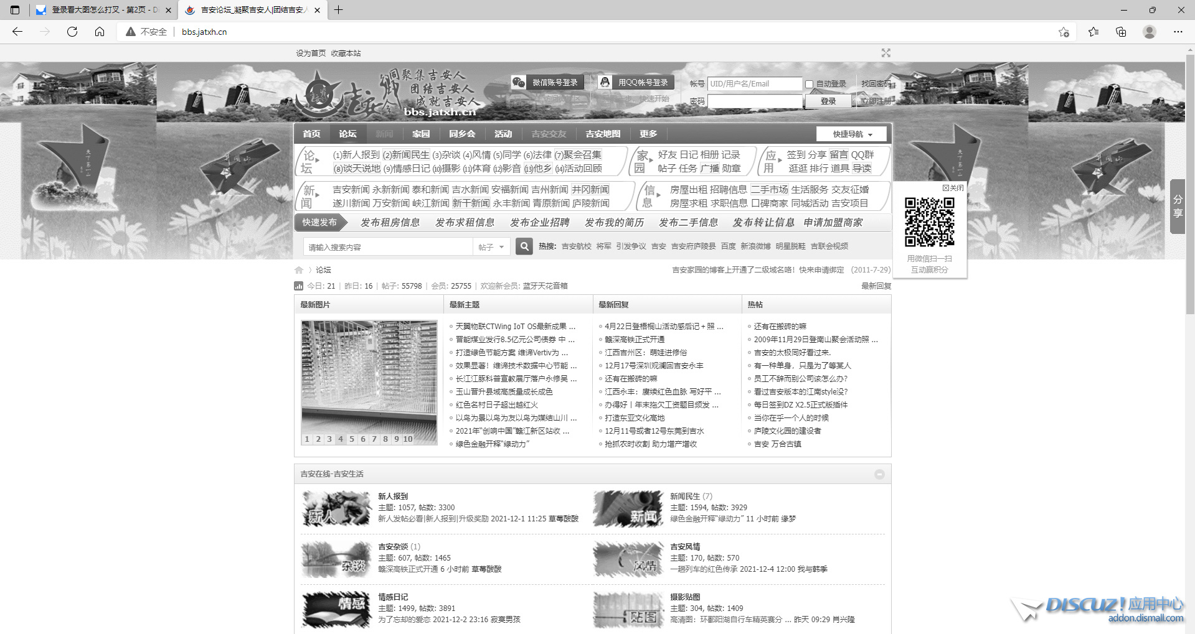Open the forum statistics chart icon

tap(298, 286)
